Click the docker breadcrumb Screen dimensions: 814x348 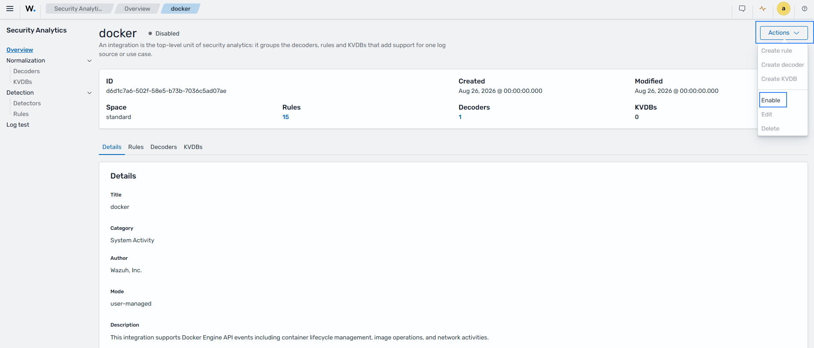(x=181, y=9)
